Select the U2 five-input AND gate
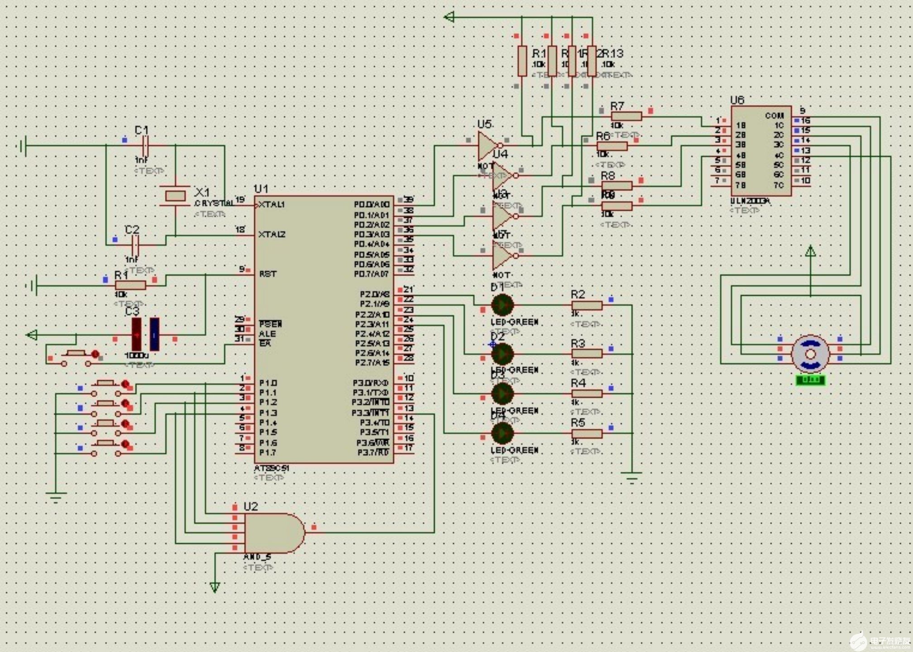This screenshot has height=652, width=913. [x=274, y=533]
